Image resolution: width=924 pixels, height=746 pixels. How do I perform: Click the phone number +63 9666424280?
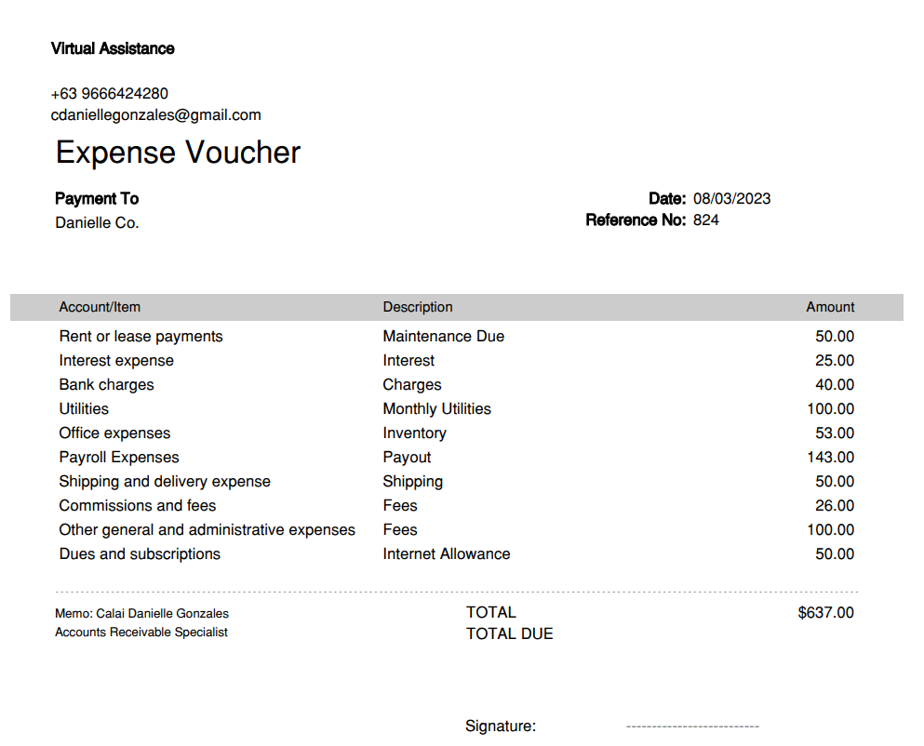110,93
